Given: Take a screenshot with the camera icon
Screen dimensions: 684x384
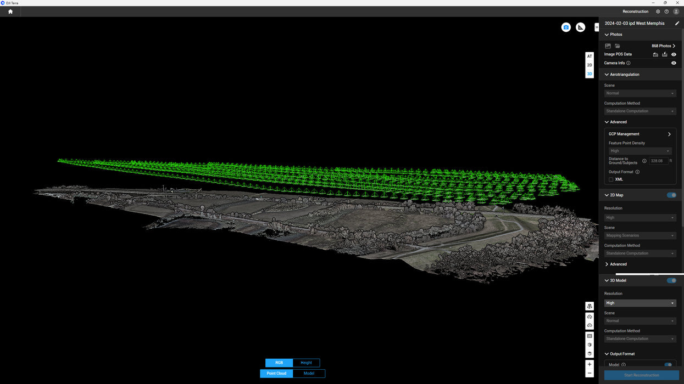Looking at the screenshot, I should pos(566,27).
